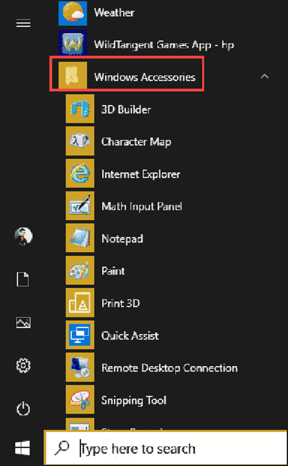Click the 3D Builder label text
The image size is (288, 466).
point(126,109)
